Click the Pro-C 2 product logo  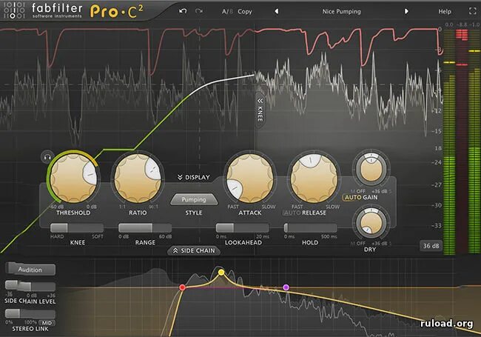point(117,12)
